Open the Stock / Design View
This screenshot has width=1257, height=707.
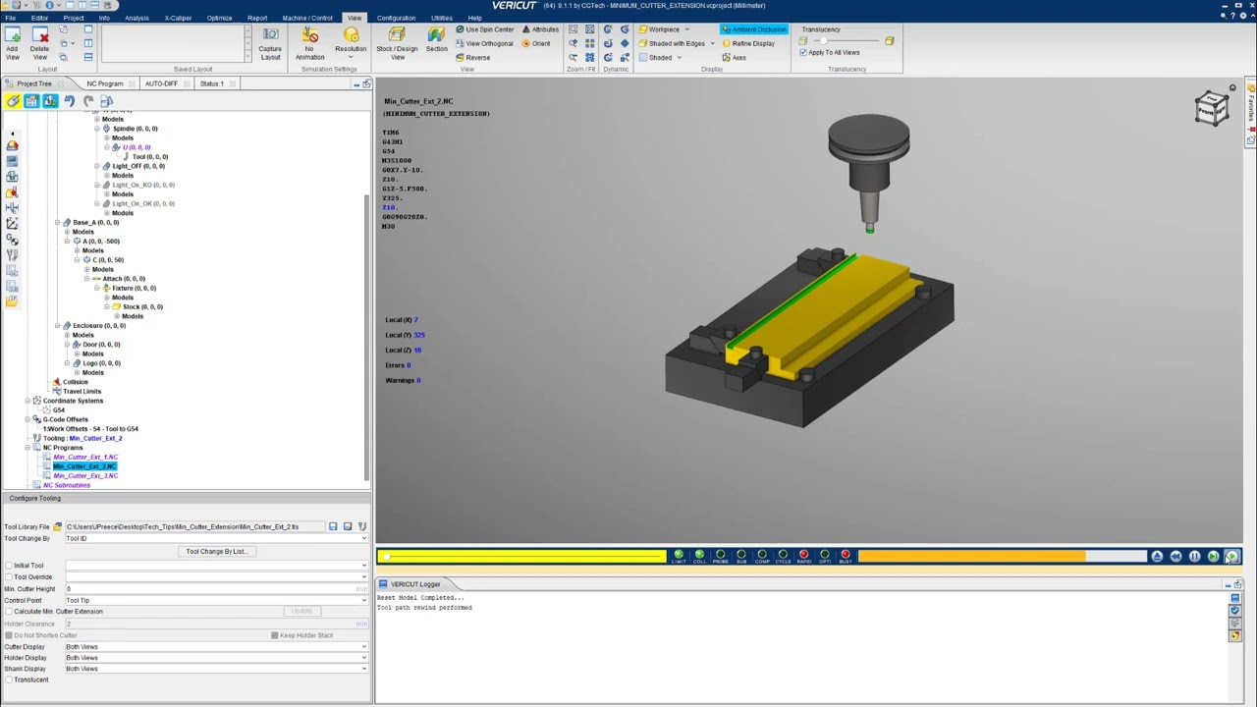[x=397, y=43]
